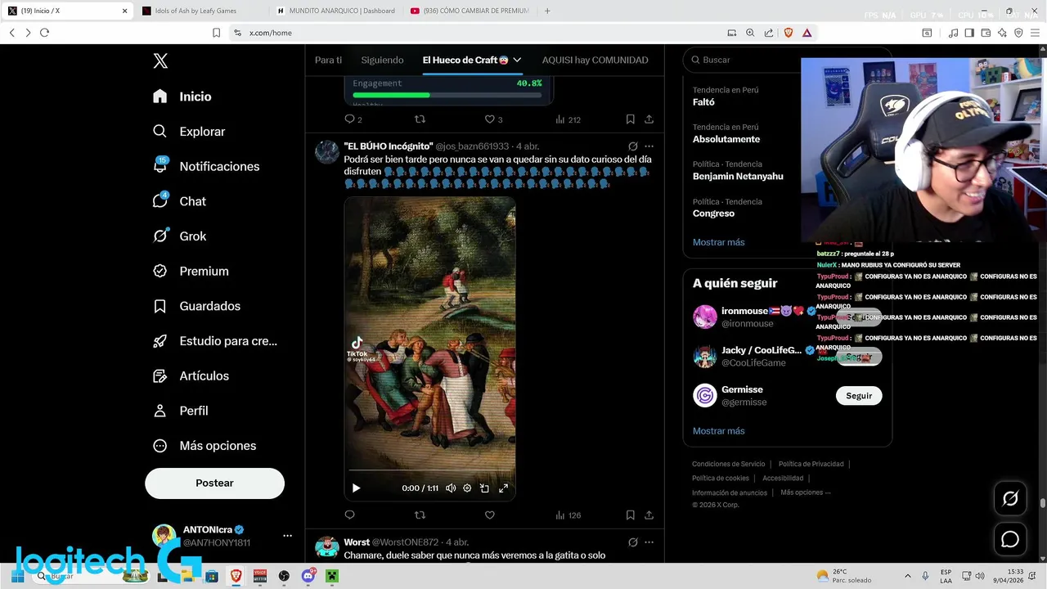
Task: Expand El Hueco de Craft dropdown
Action: click(x=517, y=60)
